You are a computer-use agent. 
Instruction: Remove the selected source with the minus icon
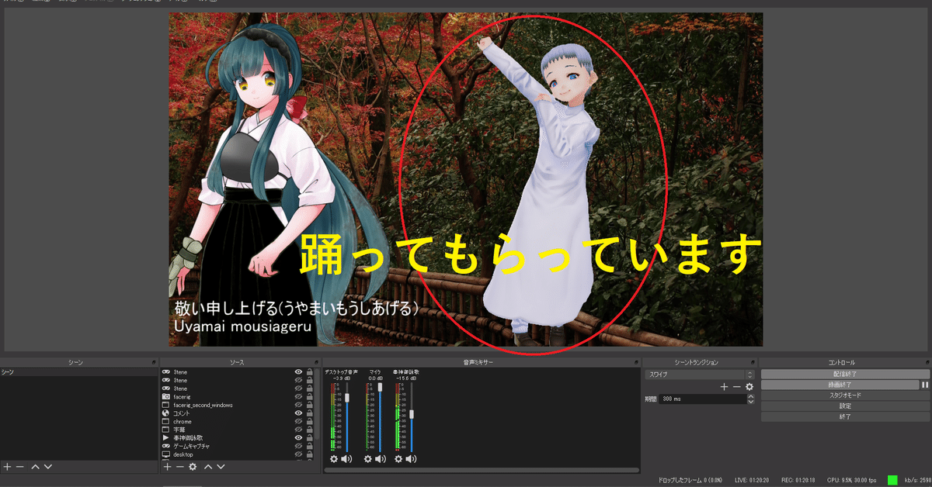(180, 467)
